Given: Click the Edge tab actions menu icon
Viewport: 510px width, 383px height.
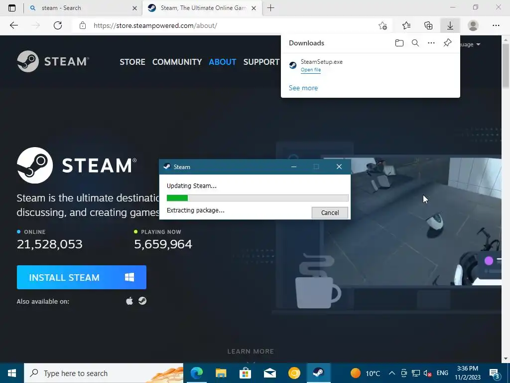Looking at the screenshot, I should [12, 8].
